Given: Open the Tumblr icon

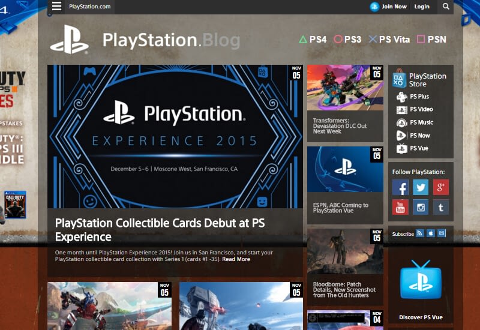Looking at the screenshot, I should [x=441, y=207].
